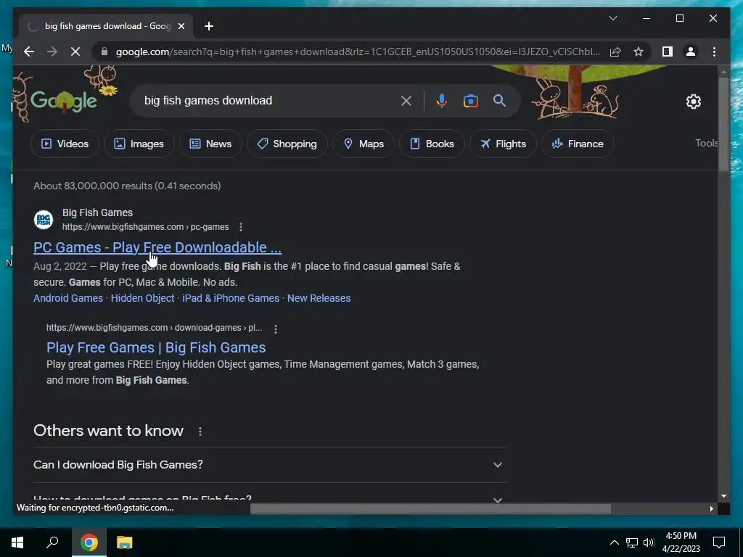Image resolution: width=743 pixels, height=557 pixels.
Task: Open Google quick settings gear
Action: coord(693,102)
